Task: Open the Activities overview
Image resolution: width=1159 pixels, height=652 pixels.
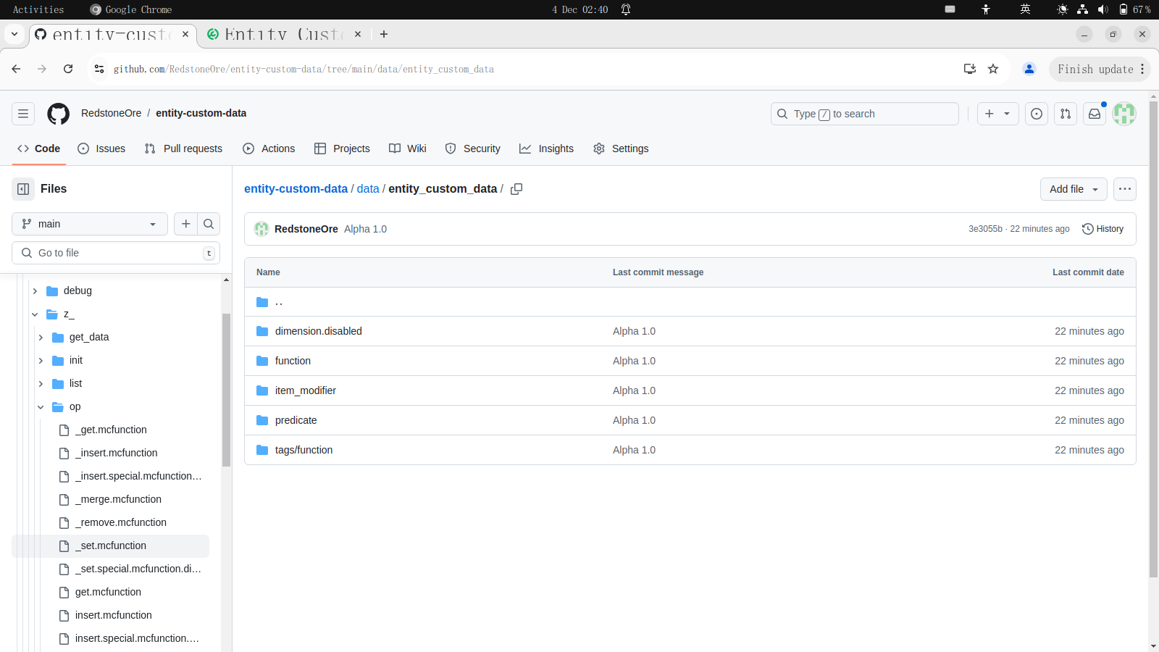Action: pyautogui.click(x=38, y=9)
